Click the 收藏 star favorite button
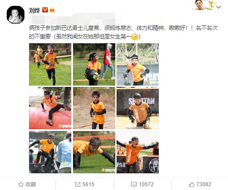 pyautogui.click(x=27, y=184)
